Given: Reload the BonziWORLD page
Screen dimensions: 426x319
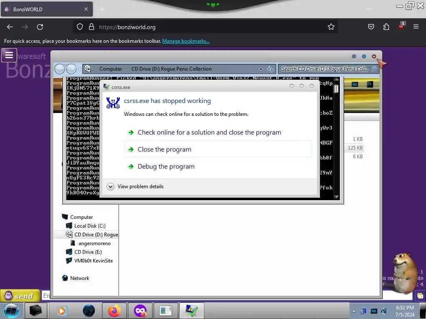Looking at the screenshot, I should [x=40, y=27].
